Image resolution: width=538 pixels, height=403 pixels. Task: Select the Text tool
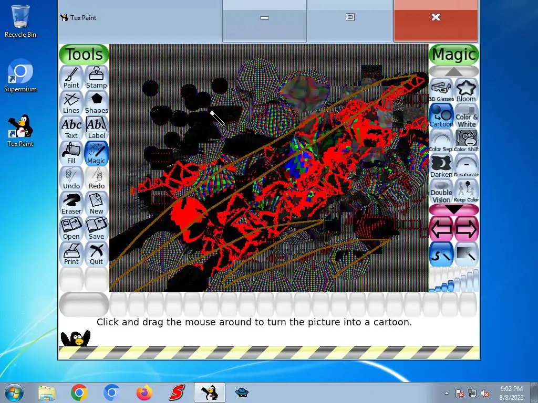[x=71, y=128]
